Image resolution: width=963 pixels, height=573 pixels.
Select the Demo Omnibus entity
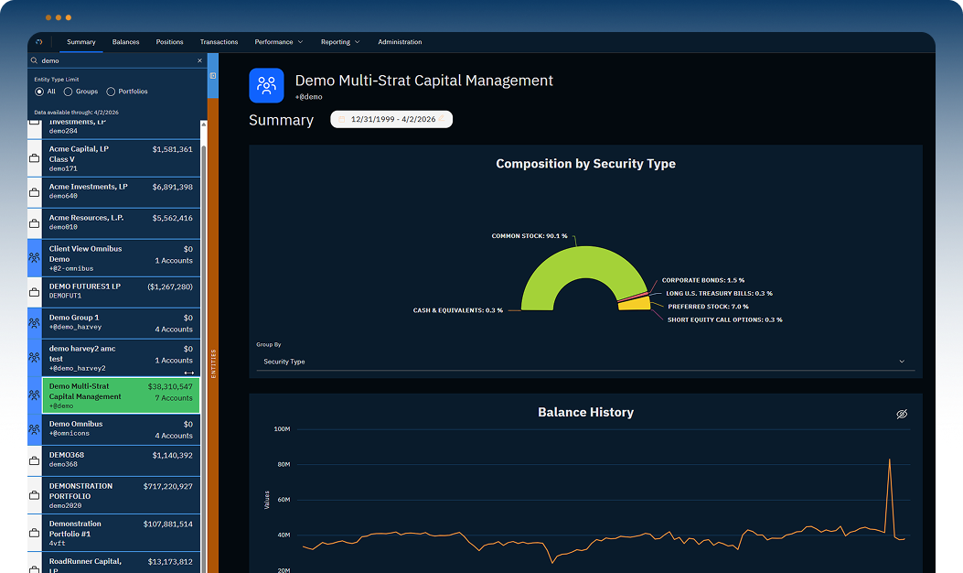pyautogui.click(x=121, y=430)
